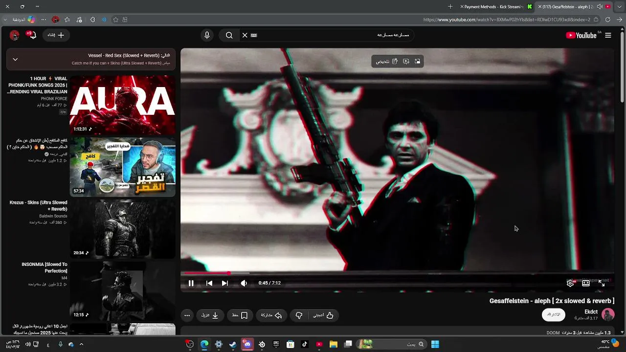Reload the page
The width and height of the screenshot is (626, 352).
608,20
